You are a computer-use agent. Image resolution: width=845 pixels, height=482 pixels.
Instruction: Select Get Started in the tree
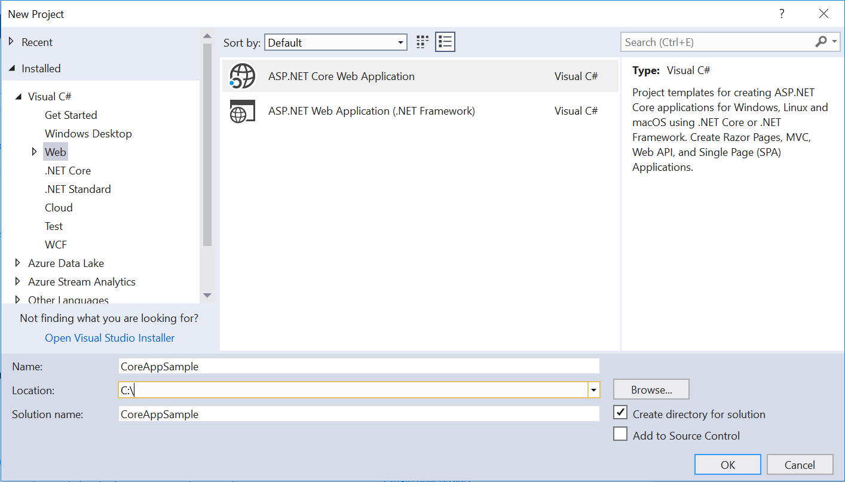[x=71, y=115]
